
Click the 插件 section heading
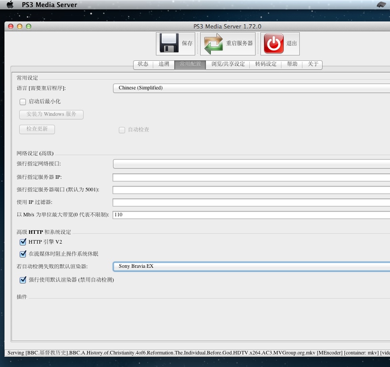pos(21,297)
